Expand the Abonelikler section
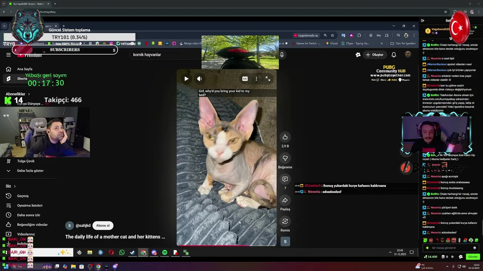This screenshot has height=271, width=483. (18, 94)
